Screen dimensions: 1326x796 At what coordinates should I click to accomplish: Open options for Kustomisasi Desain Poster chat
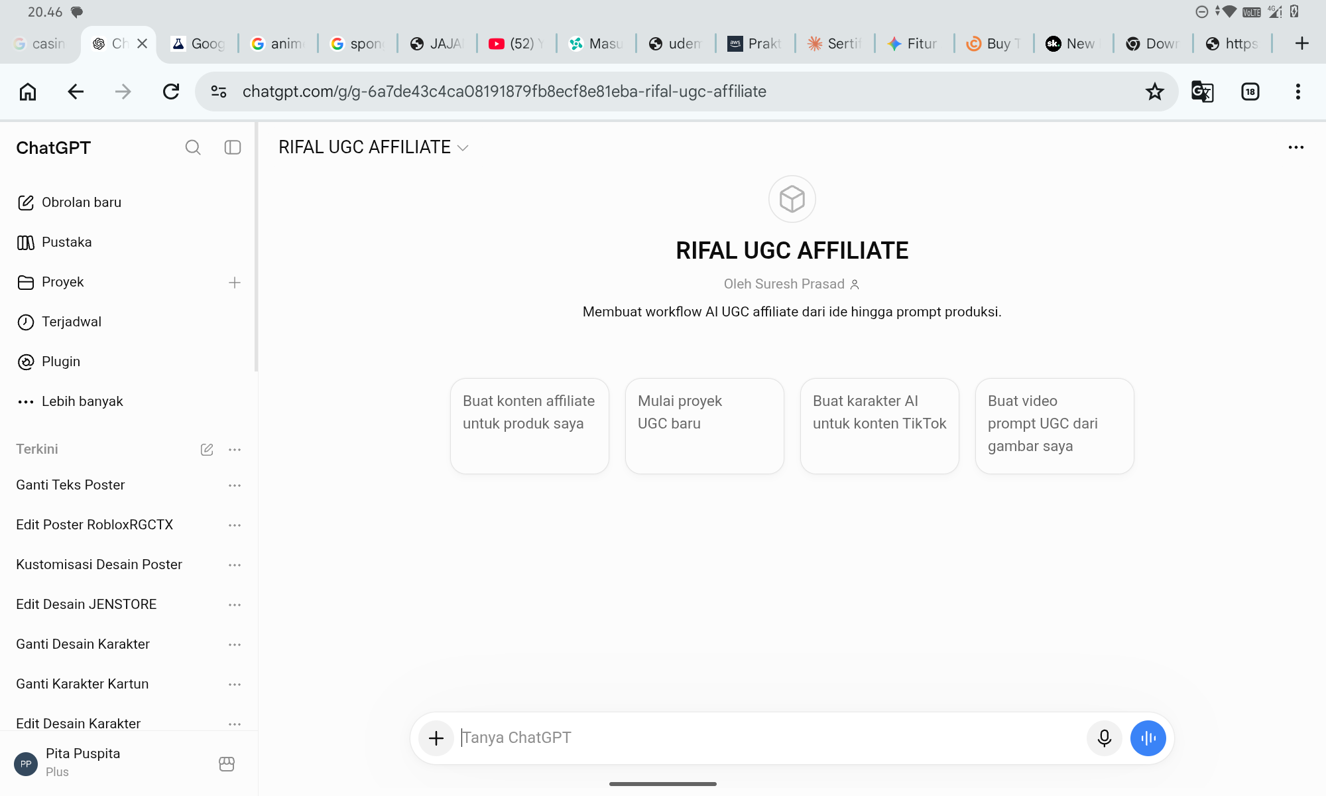(235, 565)
